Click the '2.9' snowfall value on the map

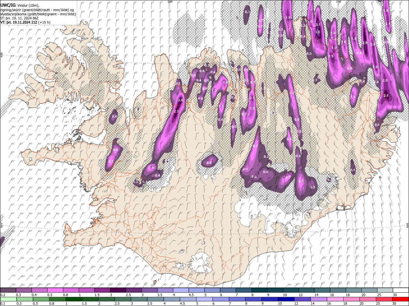(365, 43)
